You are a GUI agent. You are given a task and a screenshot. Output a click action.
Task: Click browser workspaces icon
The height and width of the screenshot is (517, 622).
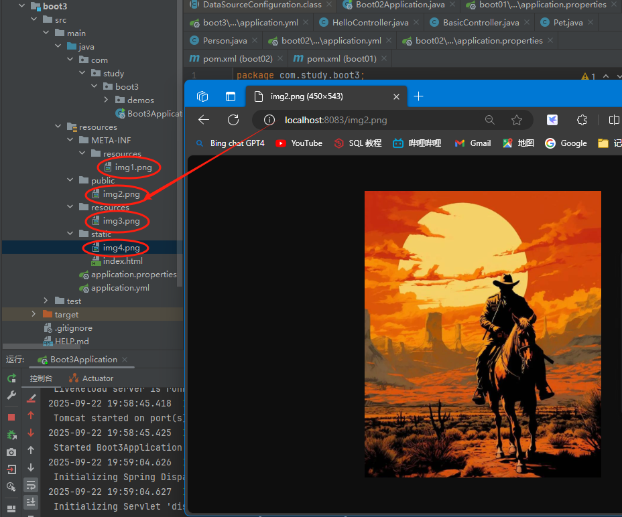[202, 96]
